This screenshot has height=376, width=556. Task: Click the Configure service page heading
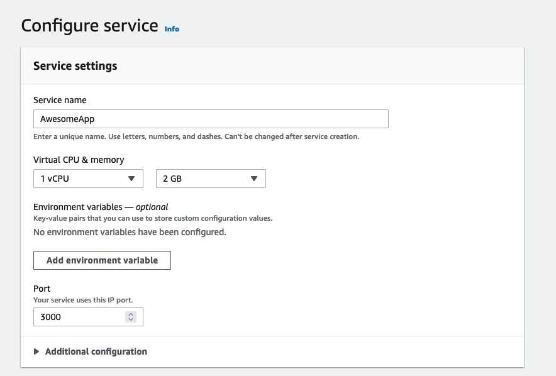click(89, 26)
